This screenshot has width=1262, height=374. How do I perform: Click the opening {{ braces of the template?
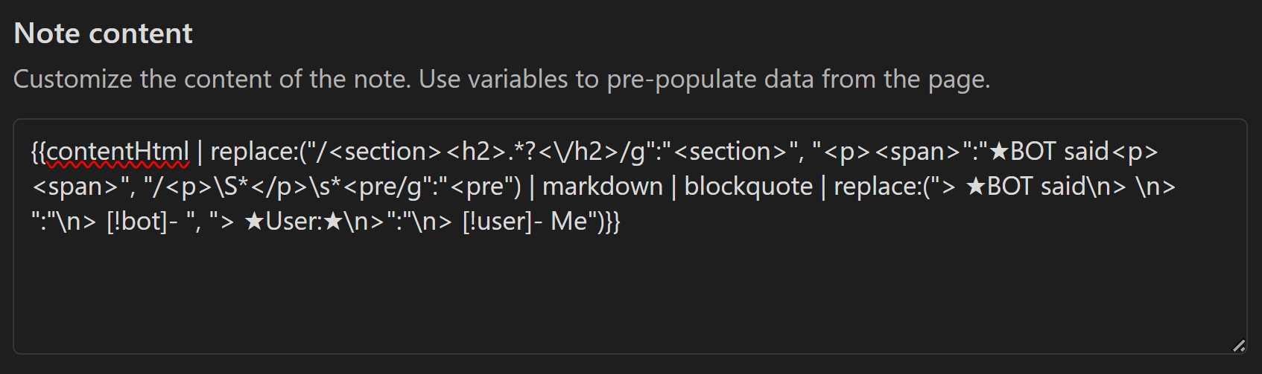[39, 152]
